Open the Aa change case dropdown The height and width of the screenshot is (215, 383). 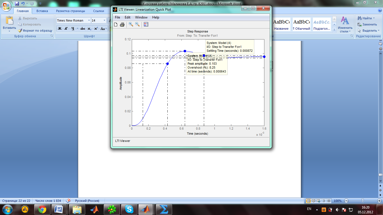click(103, 29)
